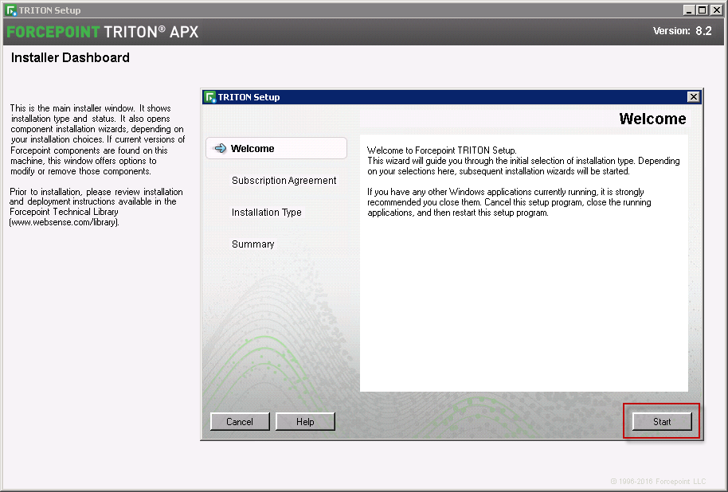Cancel the TRITON Setup wizard

pyautogui.click(x=240, y=421)
